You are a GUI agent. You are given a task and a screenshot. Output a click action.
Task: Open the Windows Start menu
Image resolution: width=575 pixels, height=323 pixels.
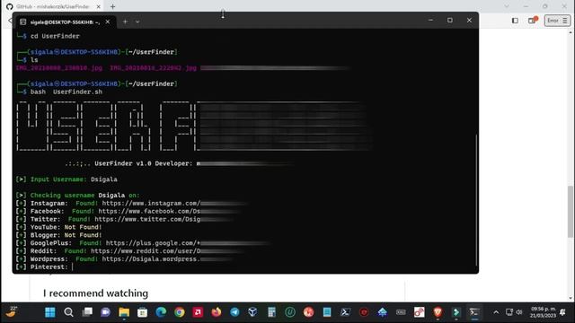click(x=50, y=312)
